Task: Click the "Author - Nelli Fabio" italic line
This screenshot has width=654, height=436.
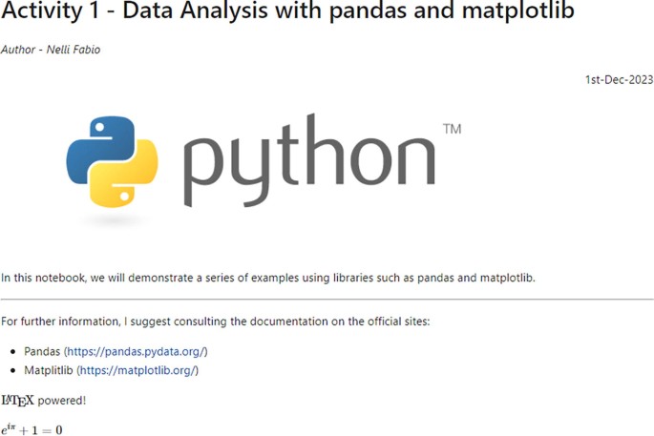Action: pyautogui.click(x=51, y=50)
